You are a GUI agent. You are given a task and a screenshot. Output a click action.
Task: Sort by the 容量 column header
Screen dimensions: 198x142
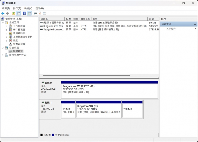tap(153, 19)
